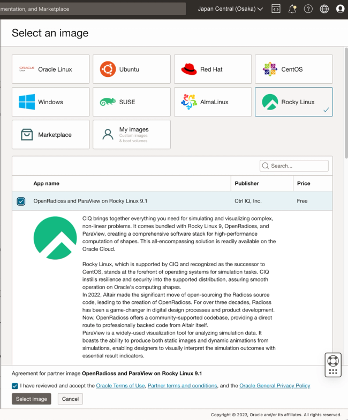Choose the Ubuntu image tile
Screen dimensions: 348x420
pyautogui.click(x=132, y=69)
